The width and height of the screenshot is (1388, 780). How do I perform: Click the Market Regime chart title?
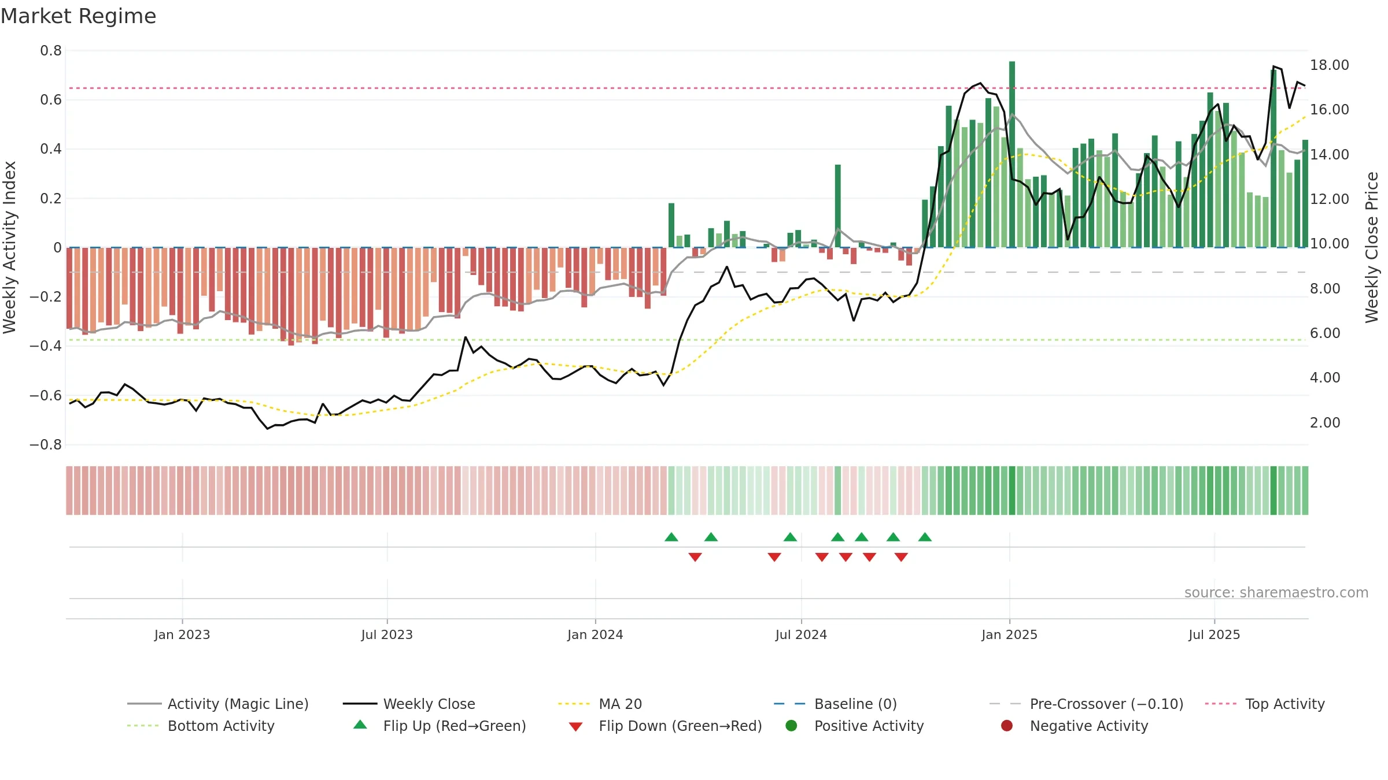79,16
